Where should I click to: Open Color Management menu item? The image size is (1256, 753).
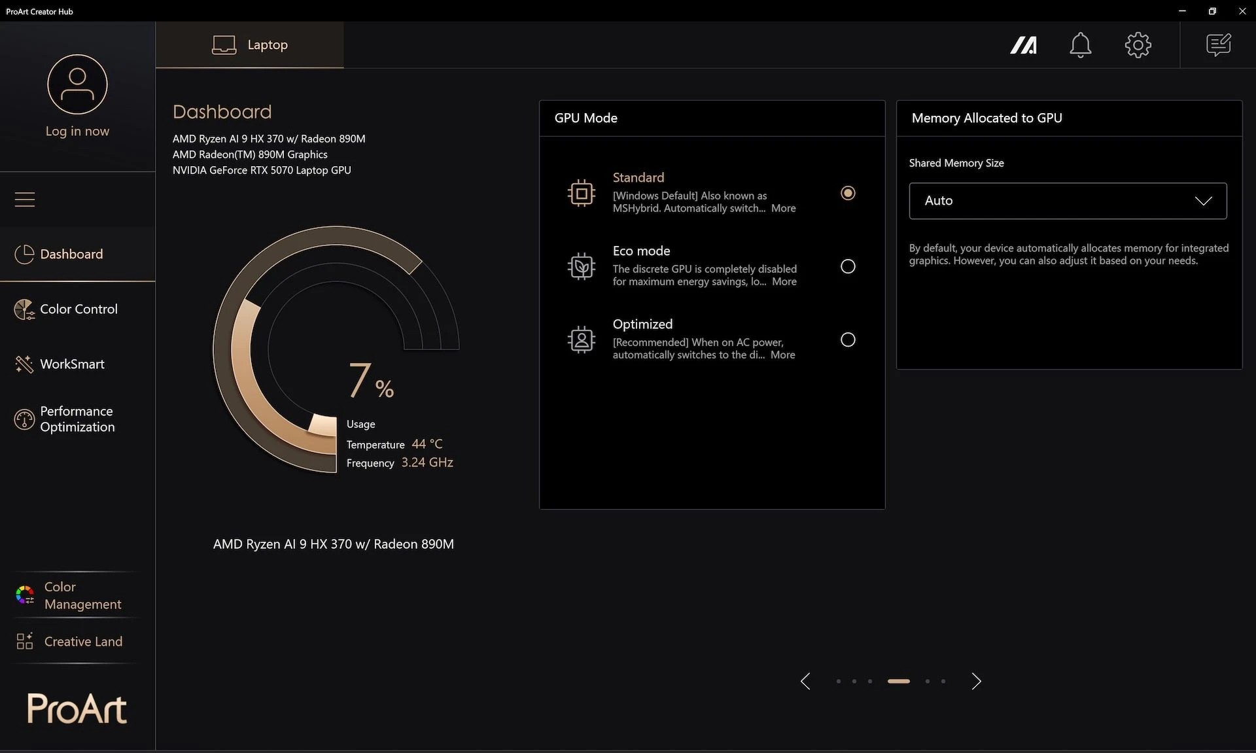(x=82, y=595)
